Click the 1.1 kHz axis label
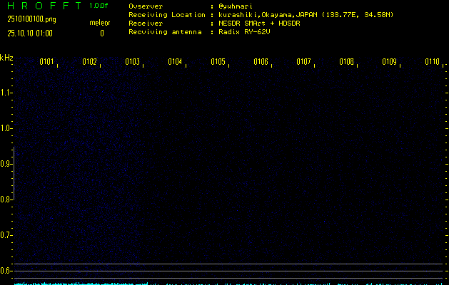This screenshot has width=449, height=285. pyautogui.click(x=6, y=93)
